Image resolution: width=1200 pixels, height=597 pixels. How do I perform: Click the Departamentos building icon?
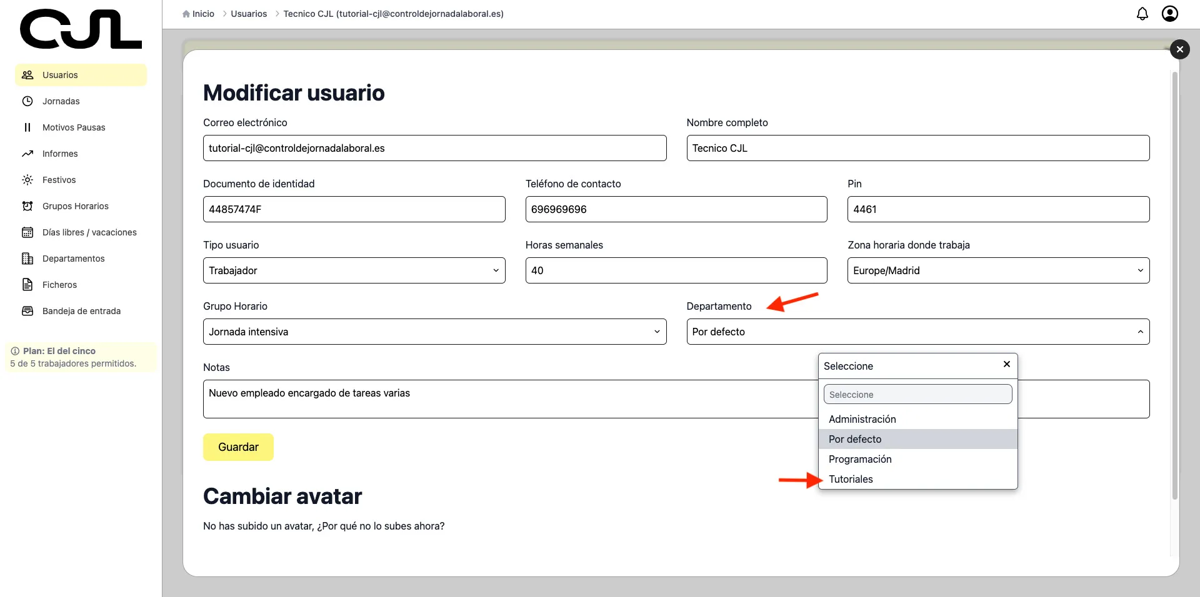[x=27, y=259]
